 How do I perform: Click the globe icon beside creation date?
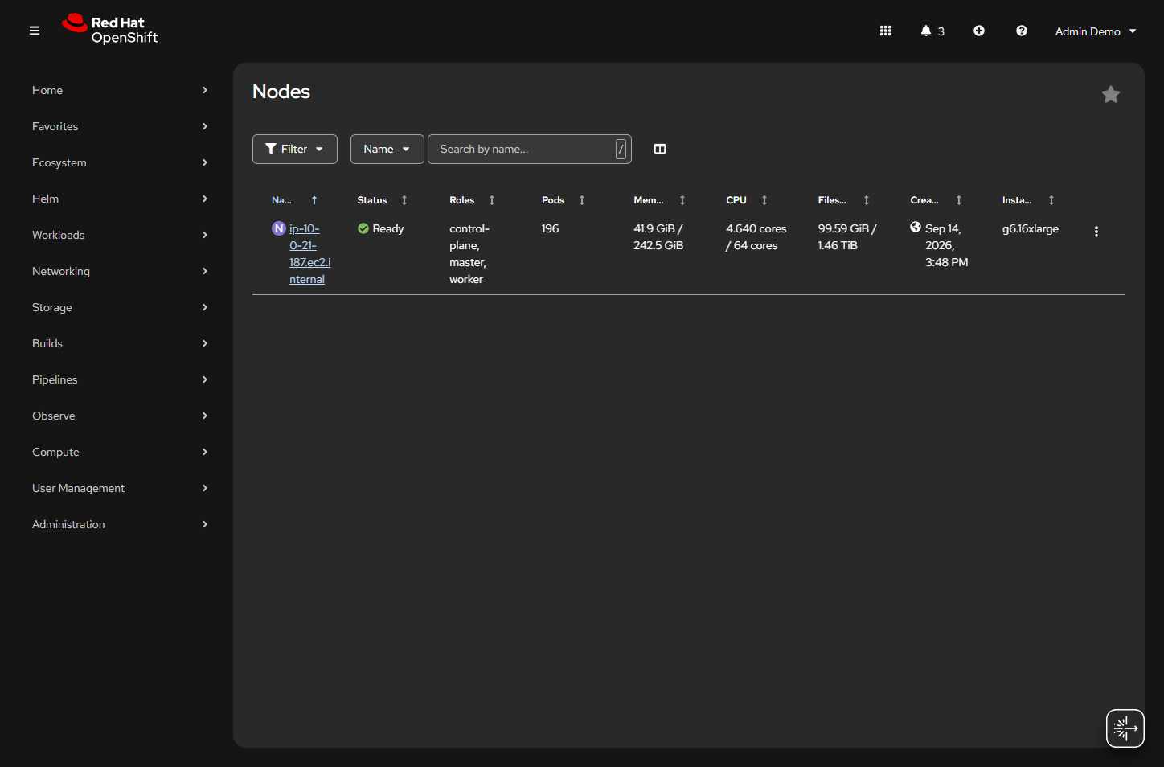click(916, 228)
